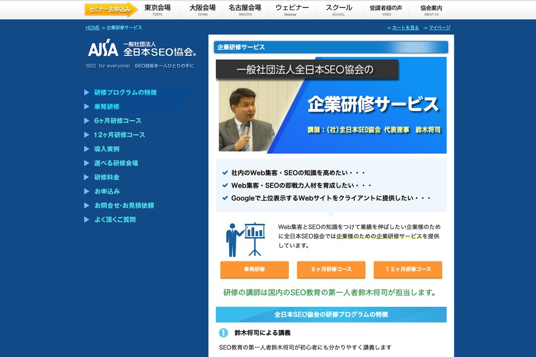Click the orange 単発研修 button
The height and width of the screenshot is (357, 536).
(254, 270)
